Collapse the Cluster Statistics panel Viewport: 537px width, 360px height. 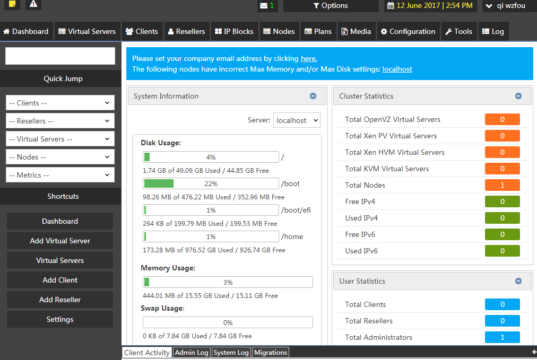click(518, 96)
